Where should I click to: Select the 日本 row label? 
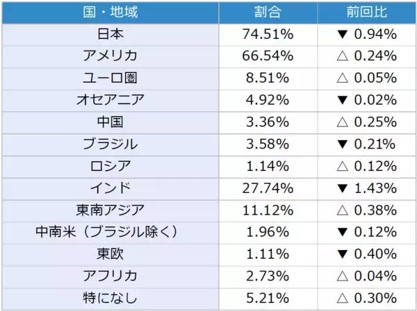[x=110, y=34]
